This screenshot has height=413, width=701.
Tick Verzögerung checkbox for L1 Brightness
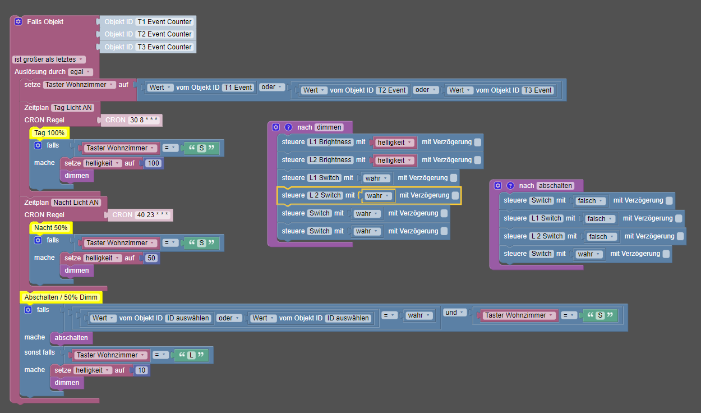[477, 143]
